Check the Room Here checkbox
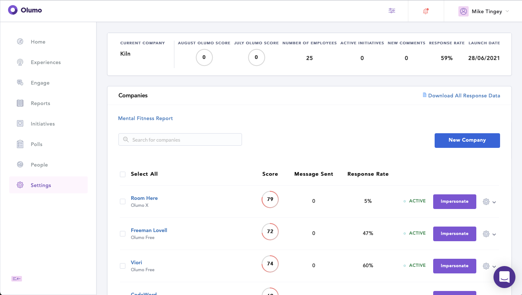The image size is (522, 295). pos(123,201)
